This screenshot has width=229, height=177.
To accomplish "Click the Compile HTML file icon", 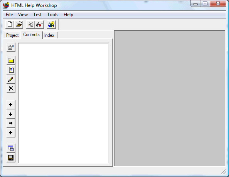I will [30, 24].
